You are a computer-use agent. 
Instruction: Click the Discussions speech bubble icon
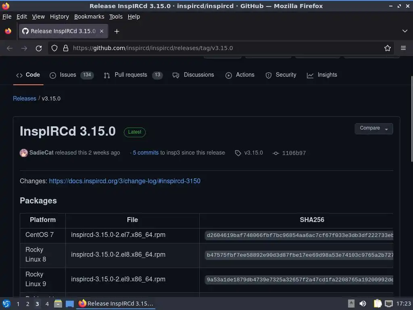point(176,75)
